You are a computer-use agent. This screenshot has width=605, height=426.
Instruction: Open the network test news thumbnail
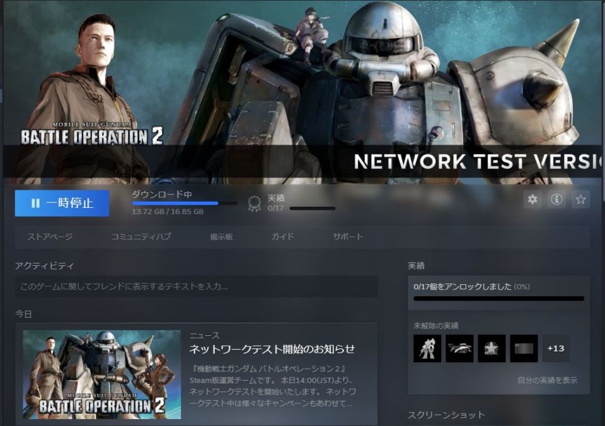pos(102,374)
